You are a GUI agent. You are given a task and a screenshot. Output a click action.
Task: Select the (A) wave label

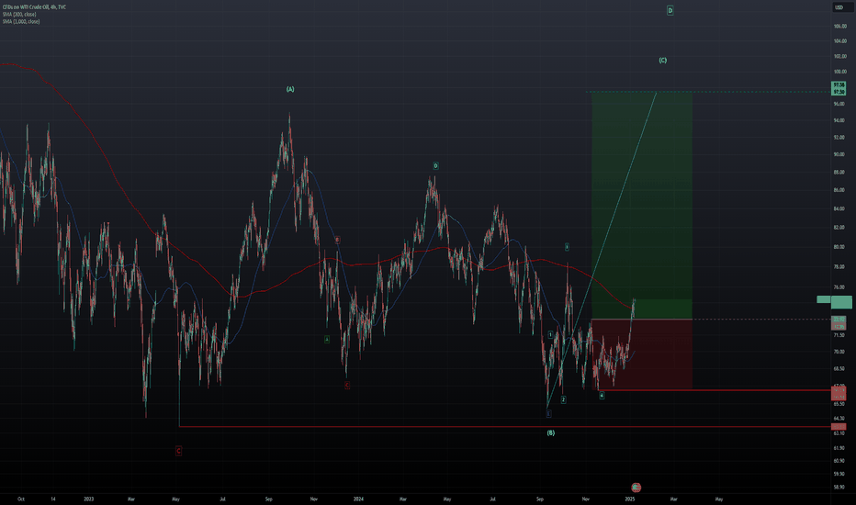290,89
